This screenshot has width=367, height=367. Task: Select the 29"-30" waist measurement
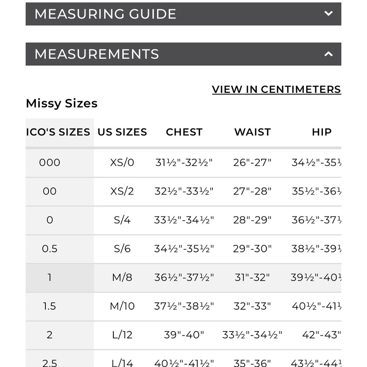[x=252, y=249]
